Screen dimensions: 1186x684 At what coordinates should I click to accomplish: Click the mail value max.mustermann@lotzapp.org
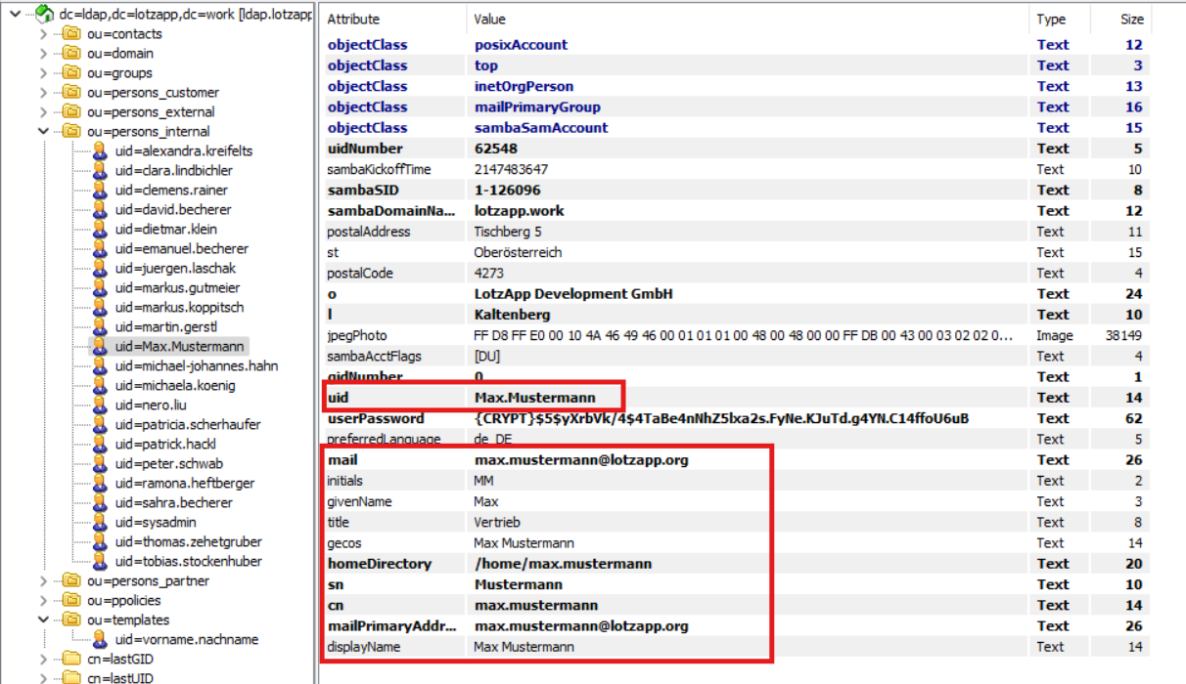point(581,460)
